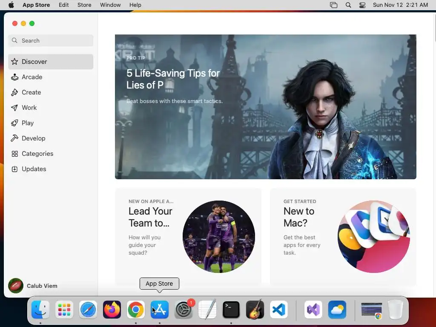Go to the Create category

point(51,92)
